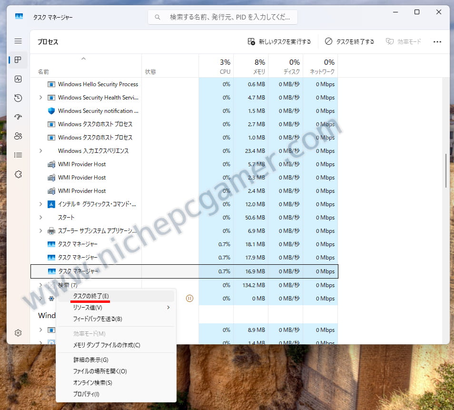The height and width of the screenshot is (410, 454).
Task: Click the タスクを終了する toolbar button
Action: click(350, 42)
